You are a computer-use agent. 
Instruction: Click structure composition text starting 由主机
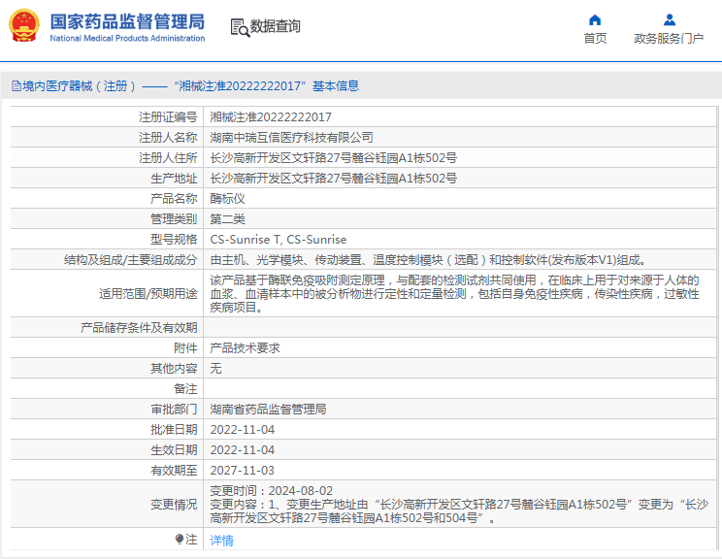pyautogui.click(x=428, y=260)
